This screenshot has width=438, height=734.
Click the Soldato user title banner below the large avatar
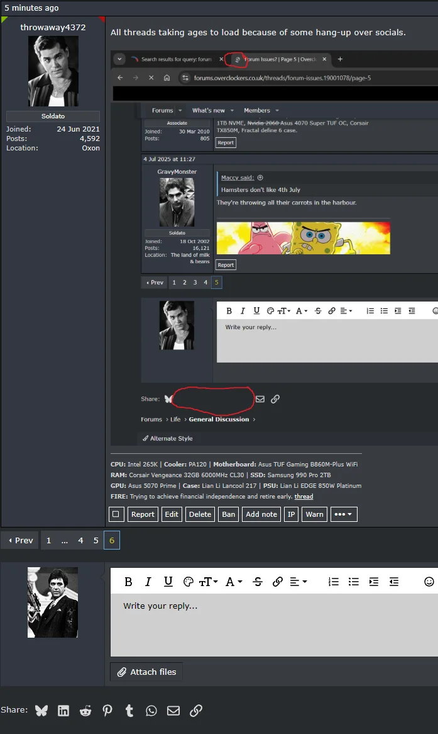[x=53, y=116]
